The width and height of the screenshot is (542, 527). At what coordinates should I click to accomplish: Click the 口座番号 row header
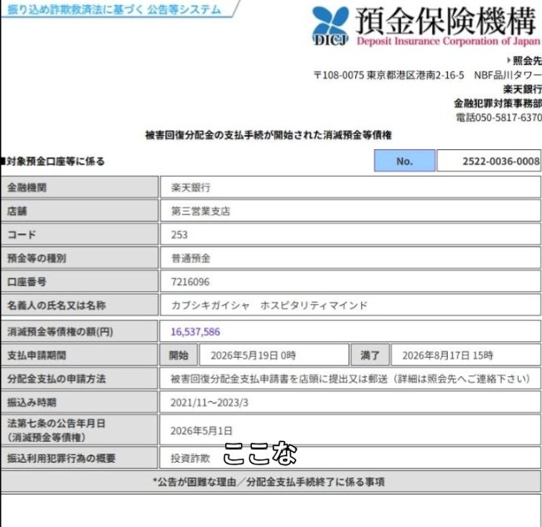[79, 281]
